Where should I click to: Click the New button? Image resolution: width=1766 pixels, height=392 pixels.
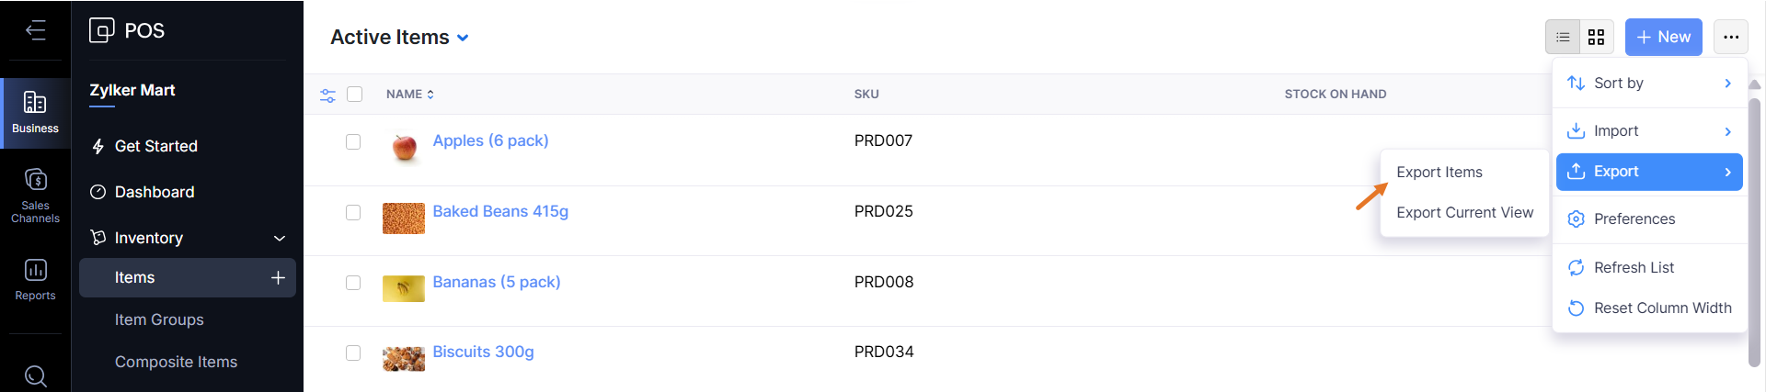tap(1663, 38)
